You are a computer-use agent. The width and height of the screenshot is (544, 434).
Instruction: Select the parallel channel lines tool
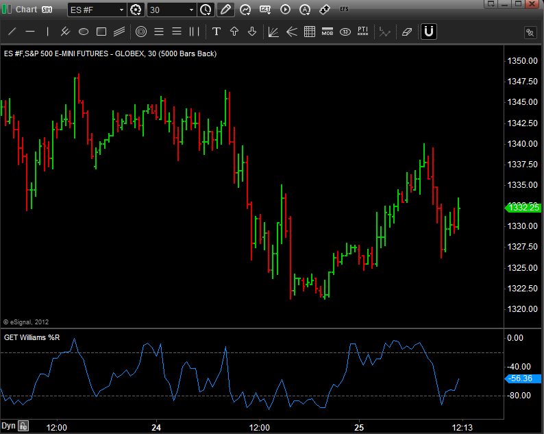tap(119, 32)
